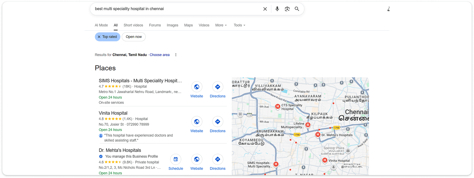The width and height of the screenshot is (474, 178).
Task: Click into the search text field
Action: coord(177,9)
